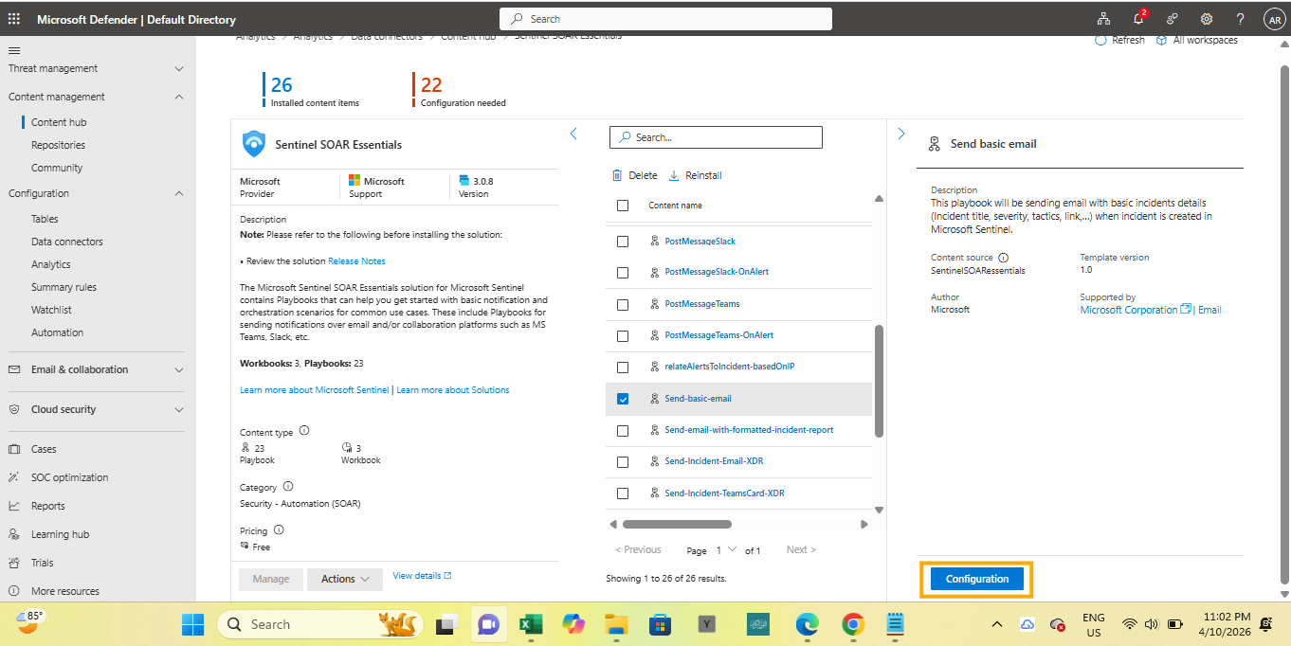Viewport: 1291px width, 646px height.
Task: Check the Send-Incident-Email-XDR checkbox
Action: click(x=623, y=462)
